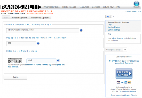142x98 pixels.
Task: Click the help icon next to keyword field
Action: [38, 43]
